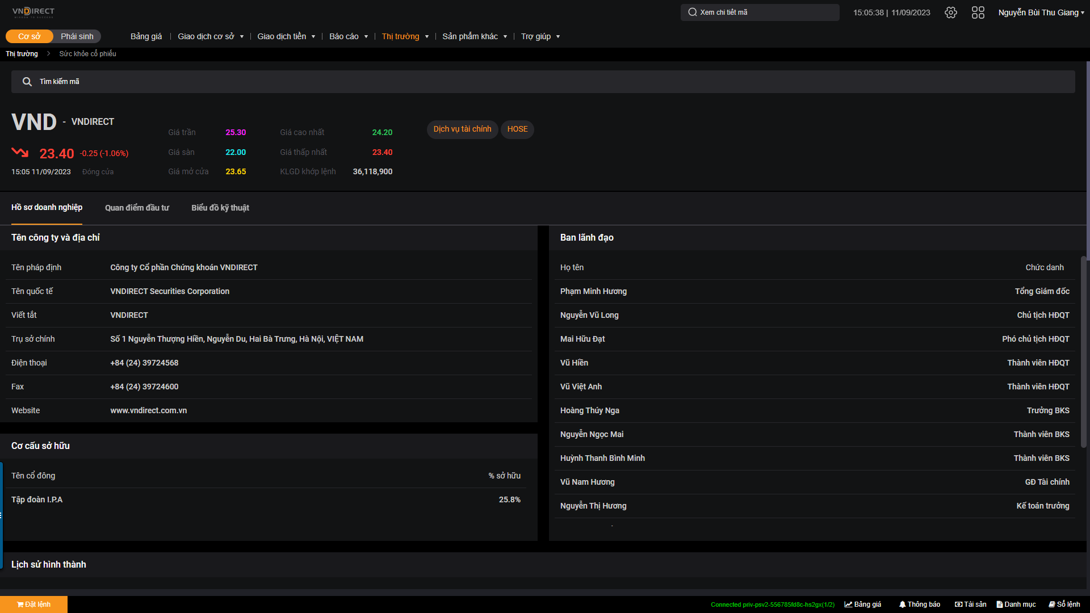Click the 'Chủ tịch HĐQT' title
The image size is (1090, 613).
pyautogui.click(x=1043, y=315)
